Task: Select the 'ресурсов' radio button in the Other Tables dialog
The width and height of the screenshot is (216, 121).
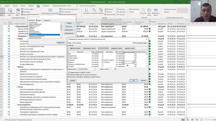Action: 44,20
